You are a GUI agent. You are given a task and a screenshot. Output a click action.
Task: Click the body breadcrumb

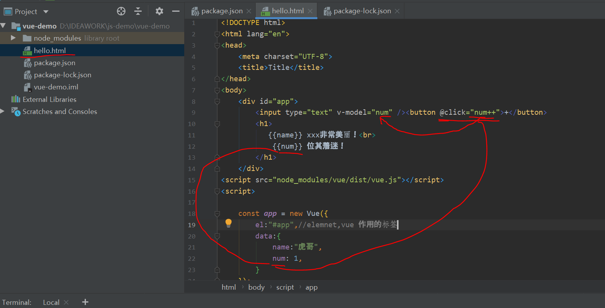[256, 287]
